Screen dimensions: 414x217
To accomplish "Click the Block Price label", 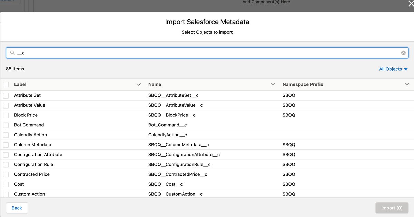I will (26, 115).
